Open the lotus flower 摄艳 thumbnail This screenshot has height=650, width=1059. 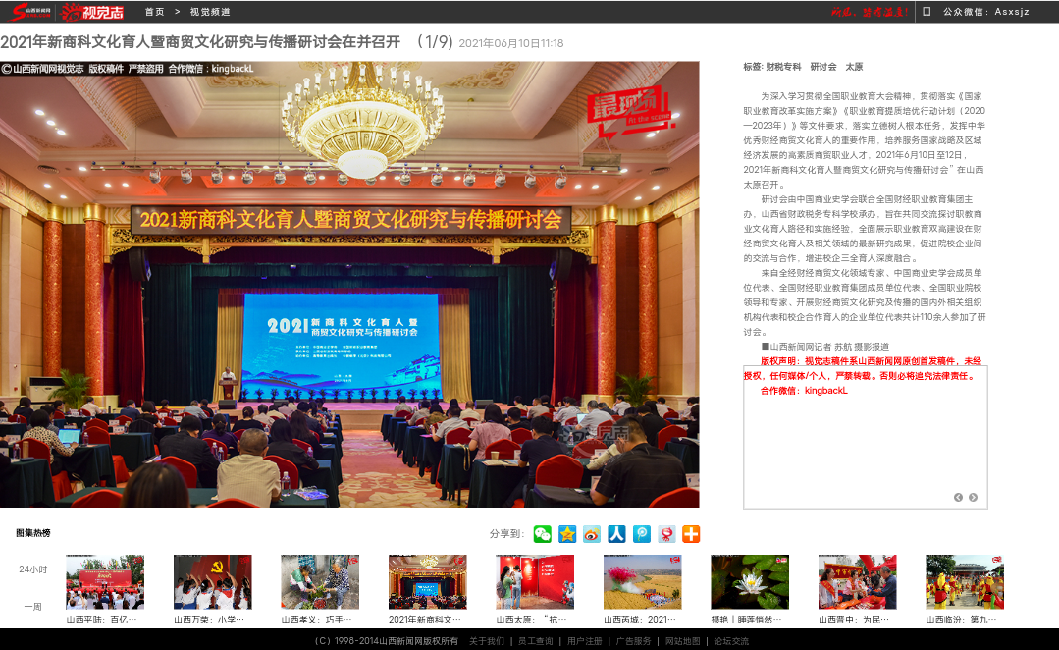point(749,582)
